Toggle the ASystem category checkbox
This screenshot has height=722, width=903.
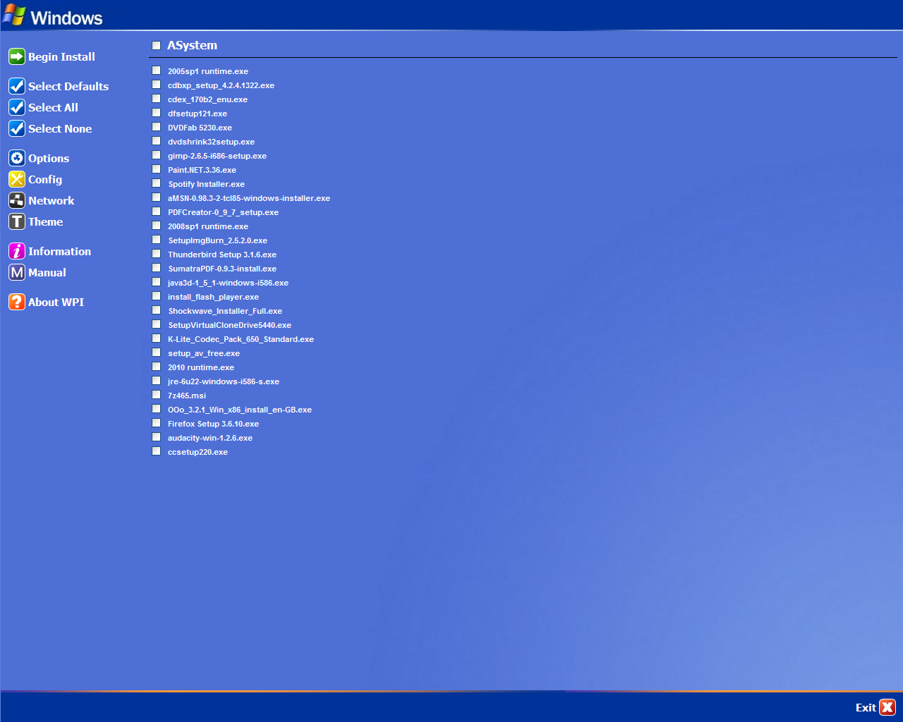(x=157, y=45)
